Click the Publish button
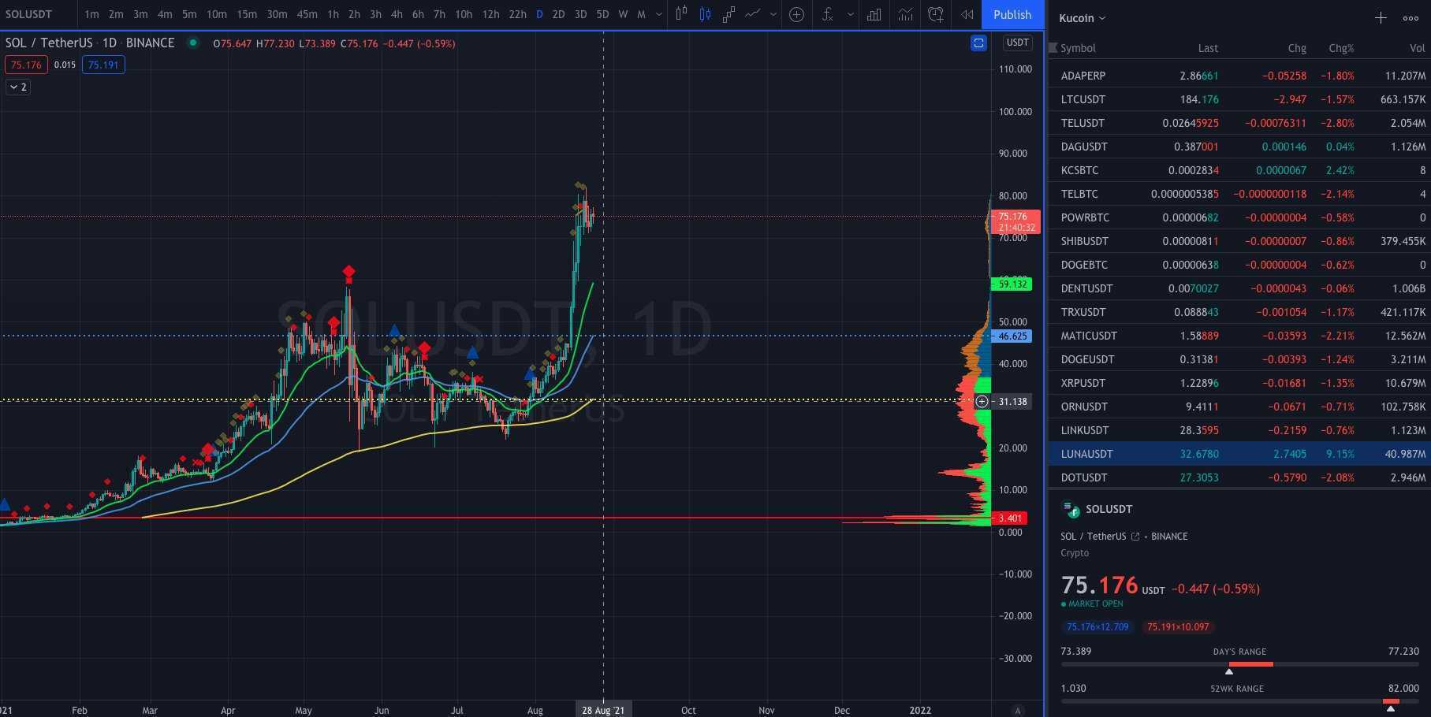Screen dimensions: 1431x717 (1012, 15)
